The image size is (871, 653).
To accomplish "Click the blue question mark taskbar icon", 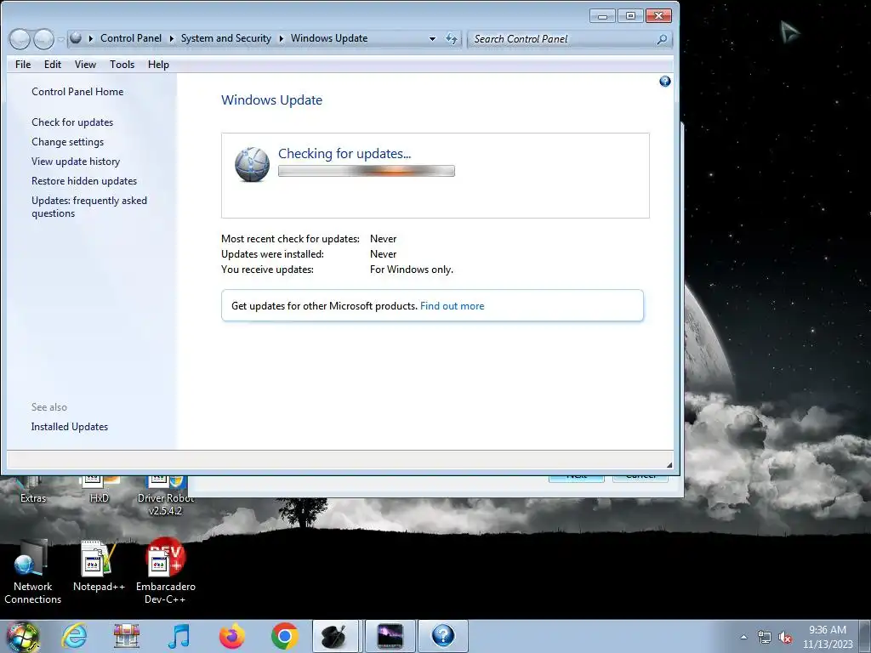I will point(442,636).
